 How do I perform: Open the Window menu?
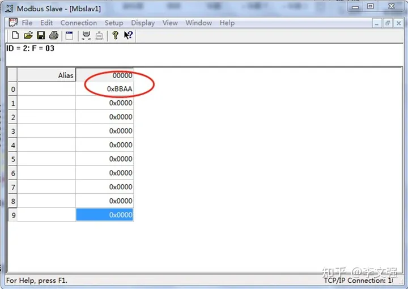pos(199,23)
